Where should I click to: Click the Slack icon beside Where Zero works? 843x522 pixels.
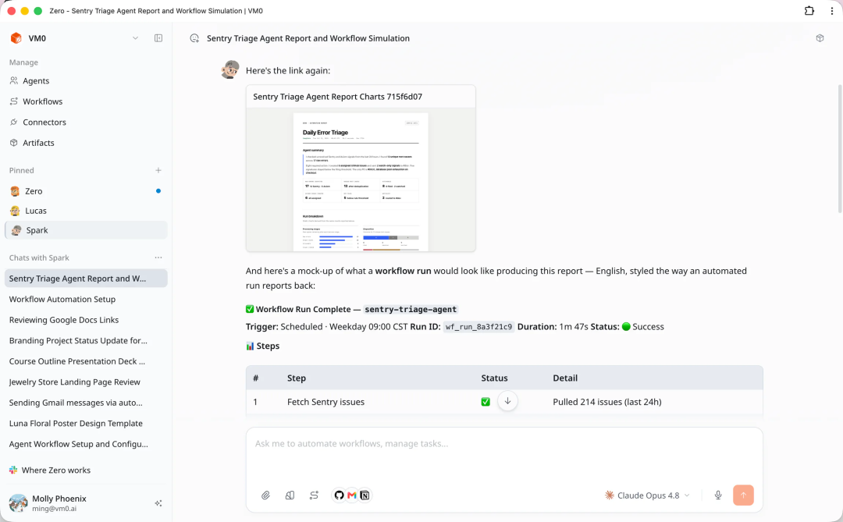pyautogui.click(x=13, y=471)
